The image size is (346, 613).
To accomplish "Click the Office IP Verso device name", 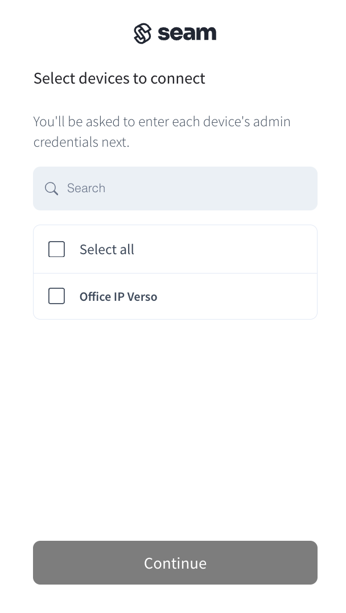I will point(118,297).
